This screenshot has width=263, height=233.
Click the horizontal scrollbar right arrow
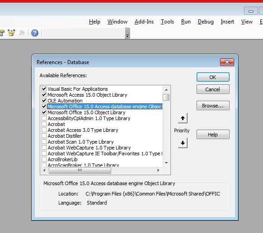click(x=158, y=171)
